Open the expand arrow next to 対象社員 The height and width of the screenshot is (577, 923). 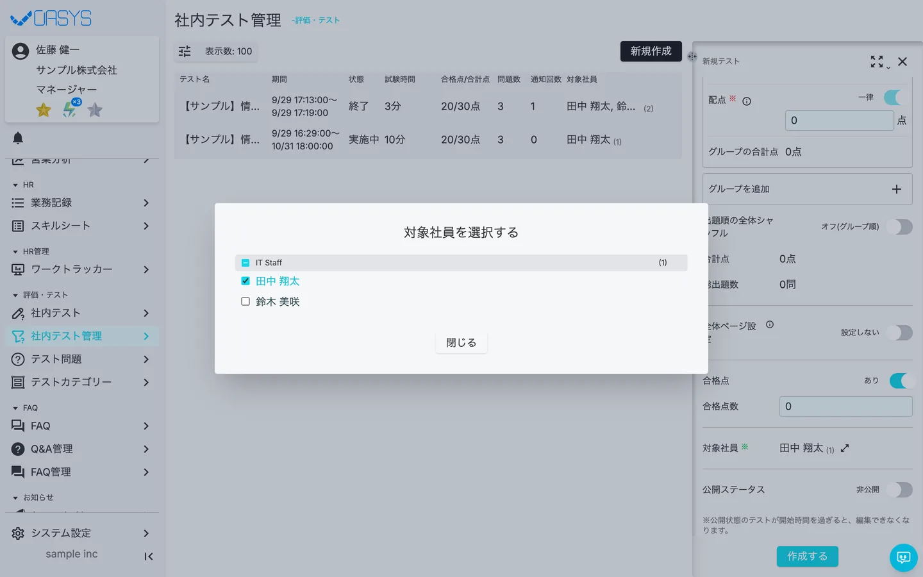845,448
